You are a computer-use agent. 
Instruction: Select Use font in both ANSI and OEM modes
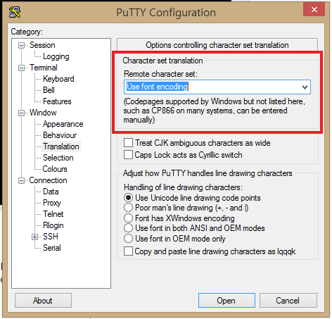tap(128, 228)
